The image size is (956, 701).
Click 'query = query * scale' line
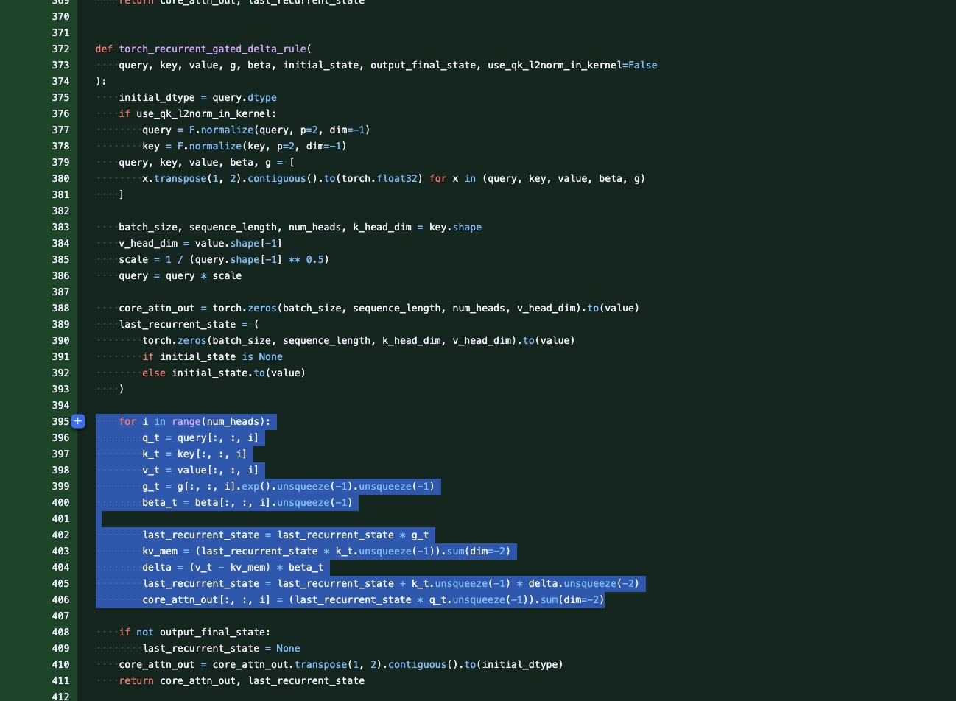tap(180, 275)
